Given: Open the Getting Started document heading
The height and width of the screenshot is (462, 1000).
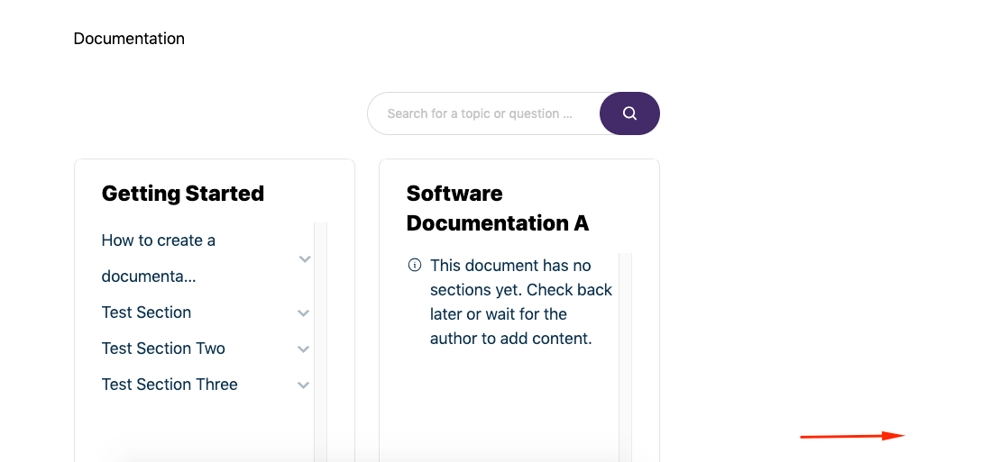Looking at the screenshot, I should click(183, 193).
